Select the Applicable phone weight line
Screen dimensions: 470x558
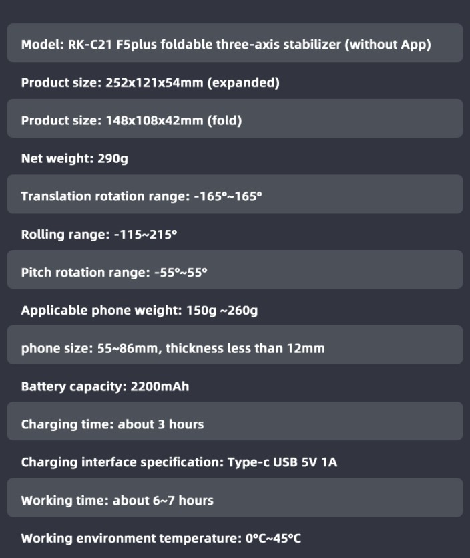click(x=140, y=310)
